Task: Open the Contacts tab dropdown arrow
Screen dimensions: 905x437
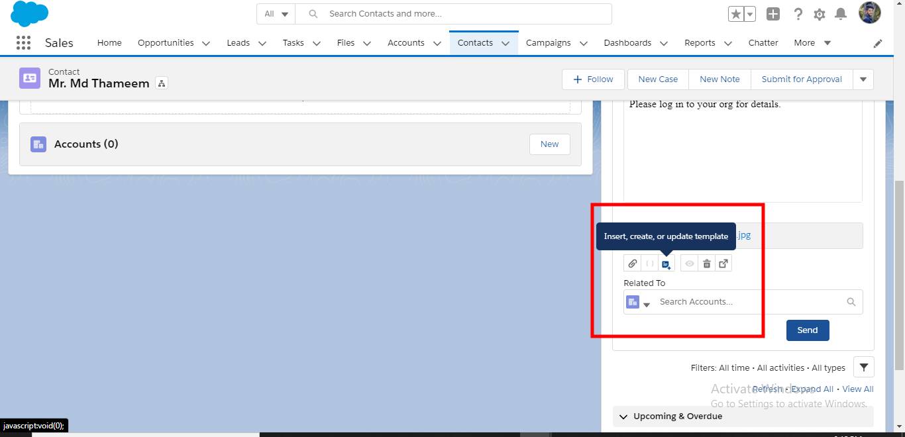Action: (505, 42)
